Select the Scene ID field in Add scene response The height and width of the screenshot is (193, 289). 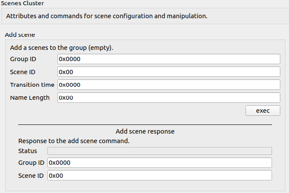click(x=160, y=175)
